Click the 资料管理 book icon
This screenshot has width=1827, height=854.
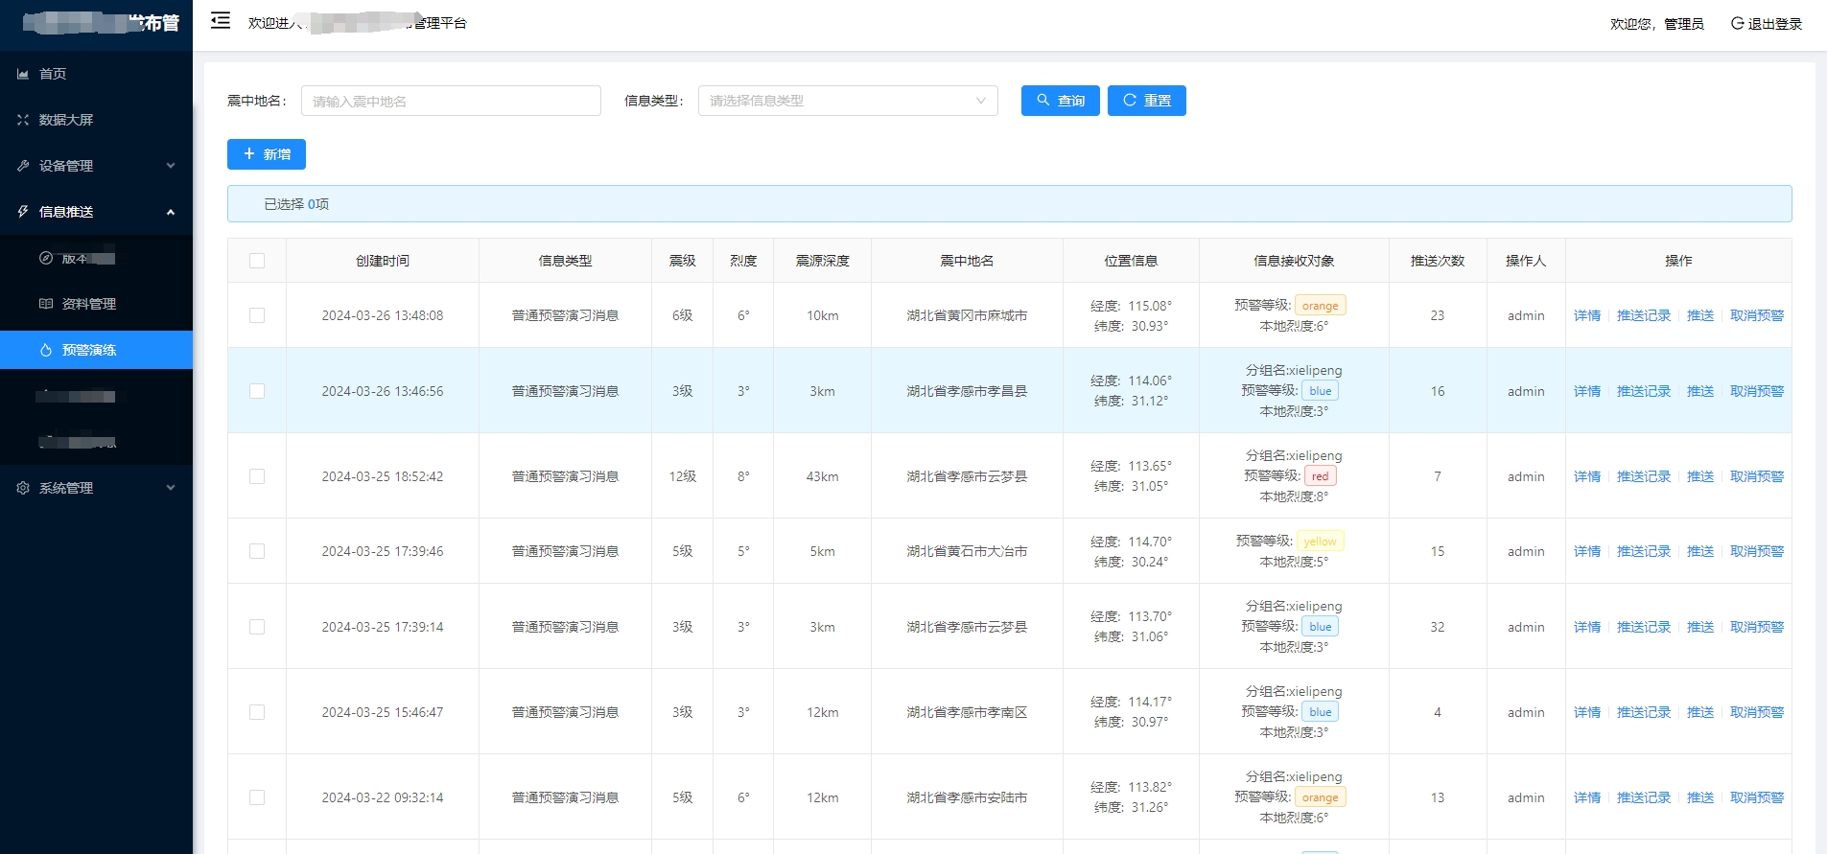coord(46,304)
